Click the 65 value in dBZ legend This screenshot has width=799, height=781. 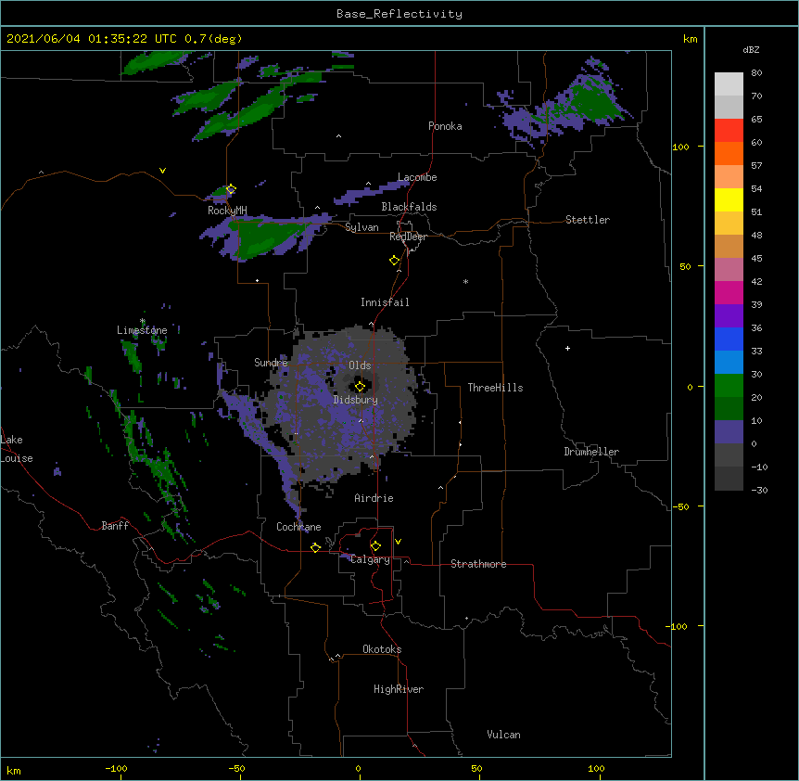pos(756,120)
